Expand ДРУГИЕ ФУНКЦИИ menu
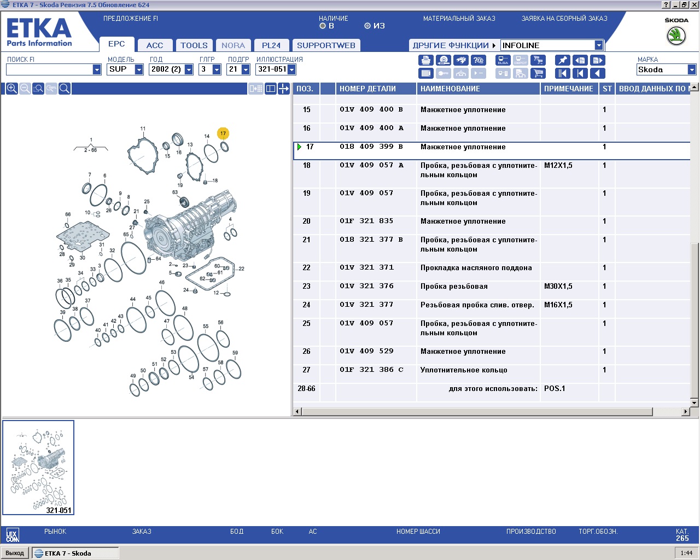Screen dimensions: 700x560 click(x=454, y=45)
